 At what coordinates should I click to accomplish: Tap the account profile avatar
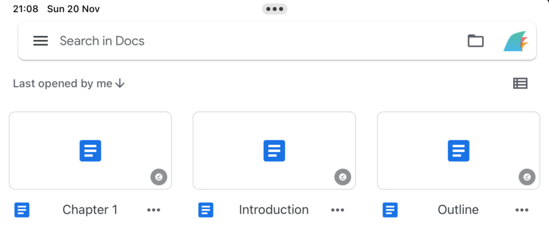pos(516,41)
